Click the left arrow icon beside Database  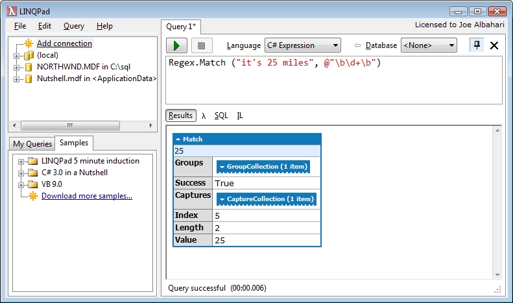tap(357, 45)
